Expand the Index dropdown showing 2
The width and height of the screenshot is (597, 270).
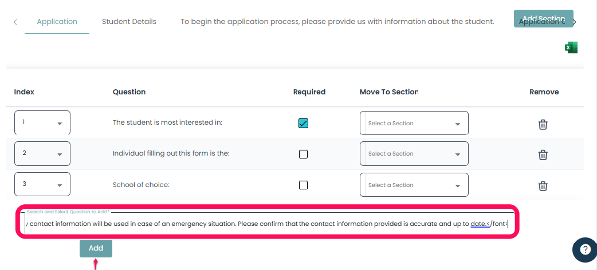(x=42, y=153)
